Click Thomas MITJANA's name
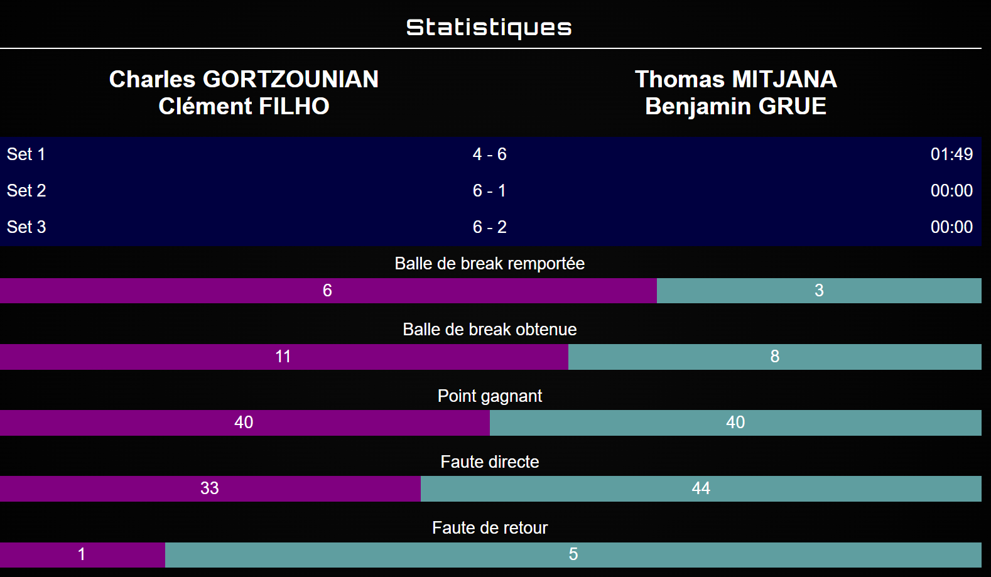This screenshot has width=991, height=577. point(735,79)
